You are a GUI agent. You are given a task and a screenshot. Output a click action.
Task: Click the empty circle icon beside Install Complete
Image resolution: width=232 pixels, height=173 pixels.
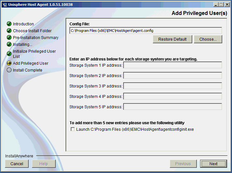[9, 70]
